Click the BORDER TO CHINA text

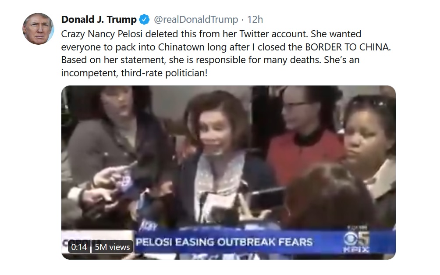tap(348, 47)
